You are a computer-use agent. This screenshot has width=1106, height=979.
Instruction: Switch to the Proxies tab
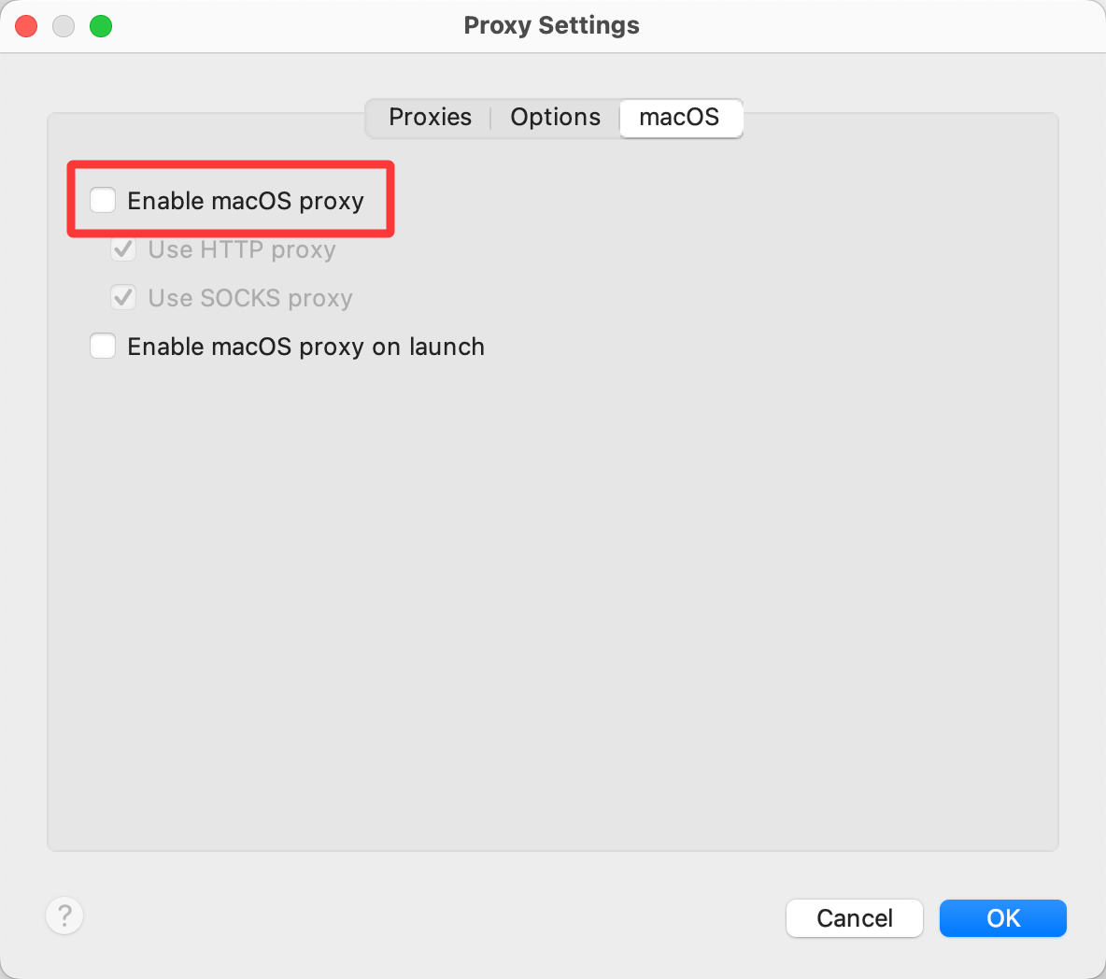coord(430,118)
